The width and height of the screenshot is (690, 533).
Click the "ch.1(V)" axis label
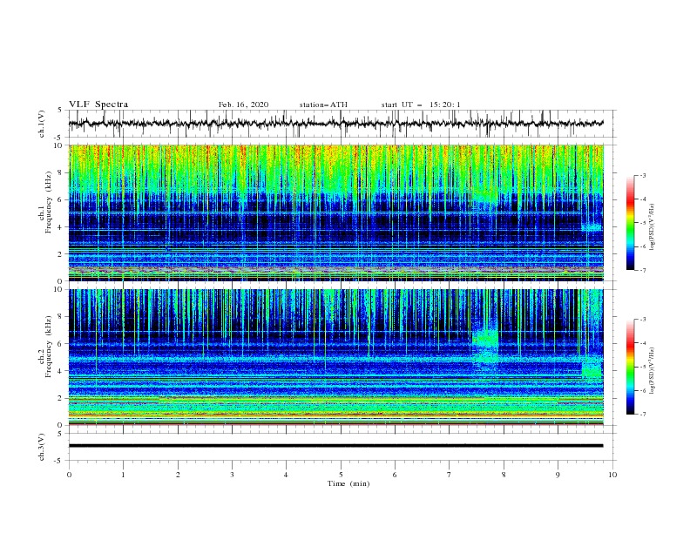[42, 124]
